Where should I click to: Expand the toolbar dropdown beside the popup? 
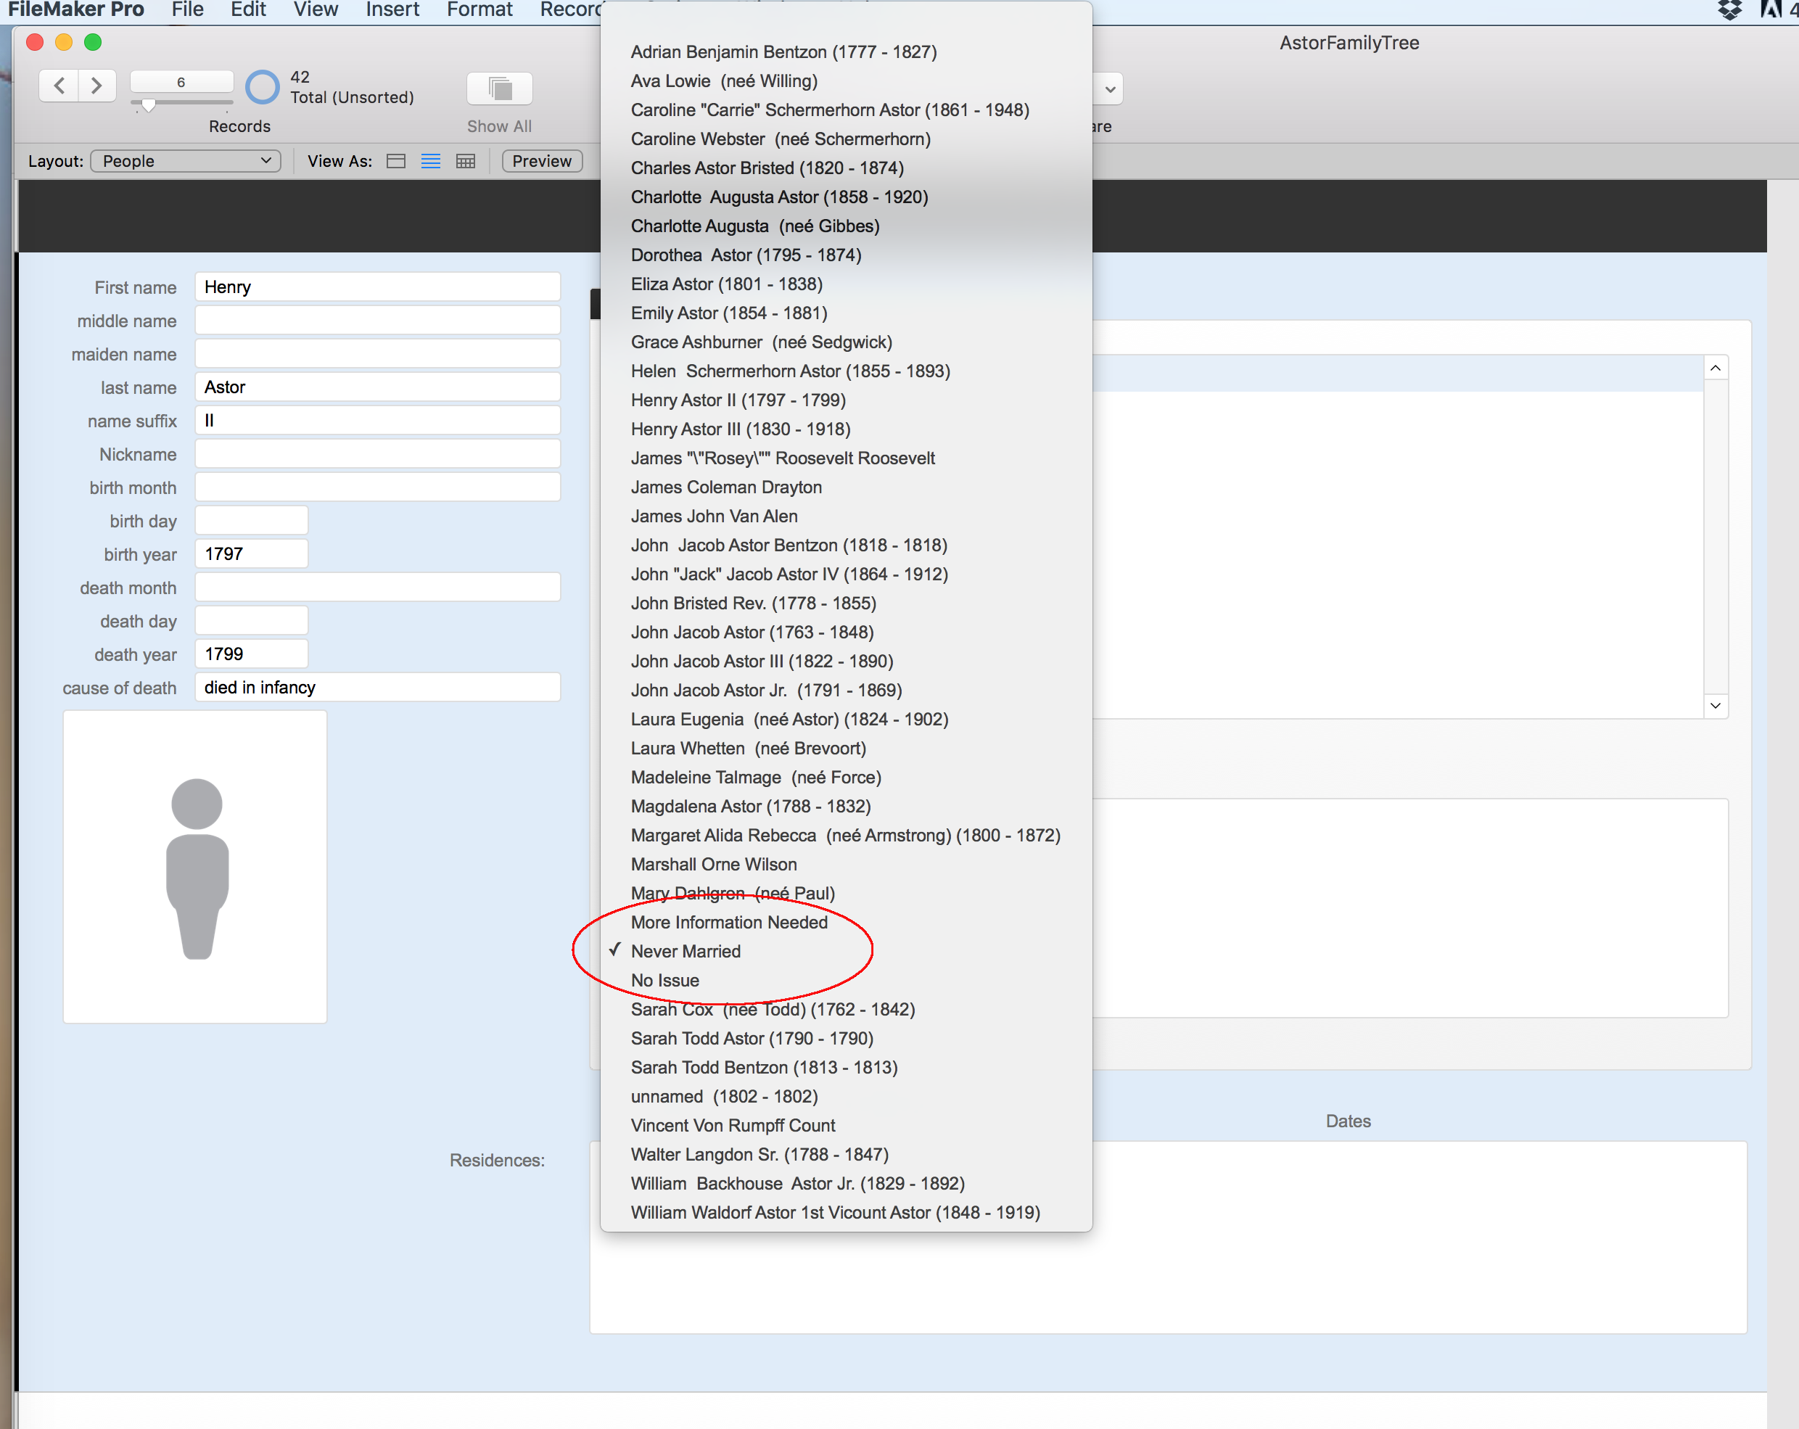point(1110,88)
